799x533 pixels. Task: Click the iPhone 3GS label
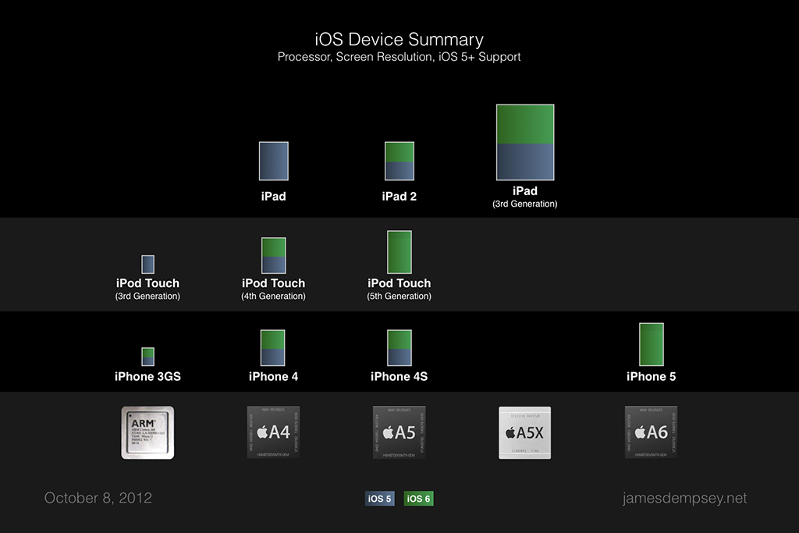coord(147,377)
